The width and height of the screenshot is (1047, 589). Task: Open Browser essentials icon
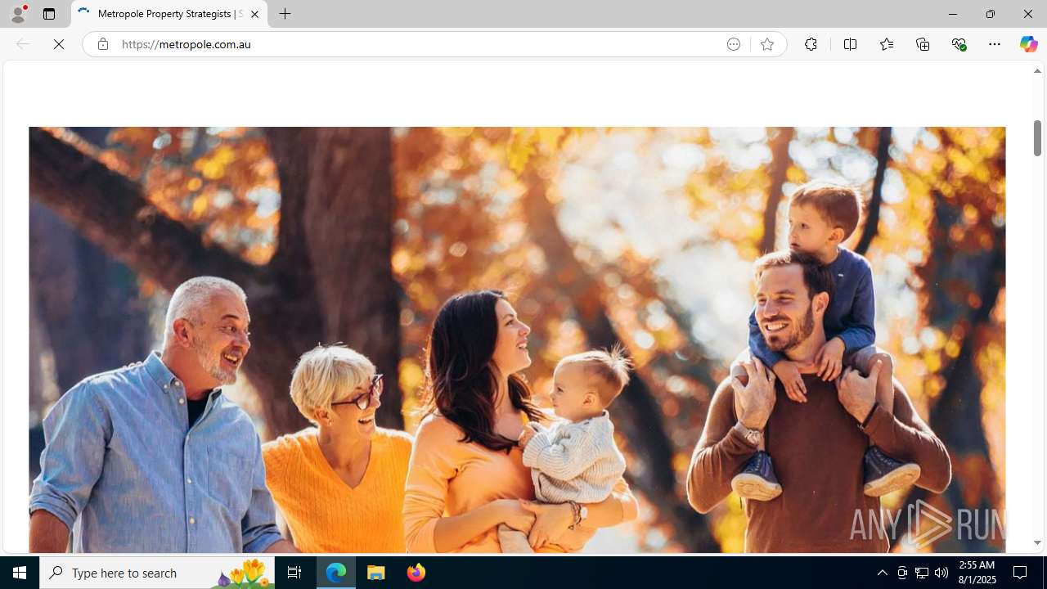[x=959, y=44]
